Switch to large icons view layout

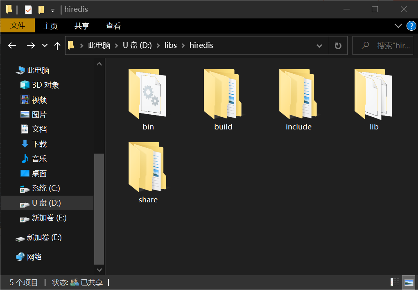pos(409,282)
